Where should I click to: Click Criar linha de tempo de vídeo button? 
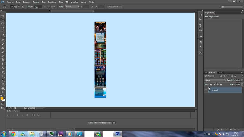coord(100,123)
